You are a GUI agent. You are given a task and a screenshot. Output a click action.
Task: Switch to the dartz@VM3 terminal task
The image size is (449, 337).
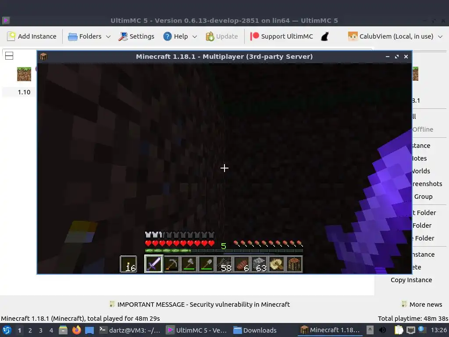pos(130,330)
